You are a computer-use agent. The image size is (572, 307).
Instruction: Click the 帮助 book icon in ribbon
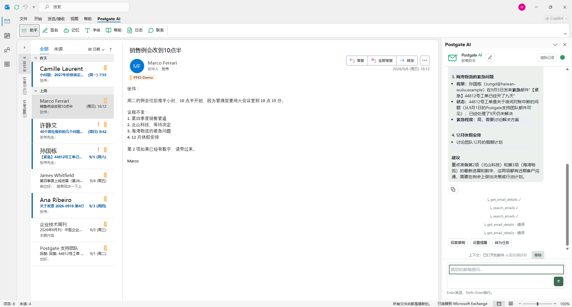click(x=114, y=30)
